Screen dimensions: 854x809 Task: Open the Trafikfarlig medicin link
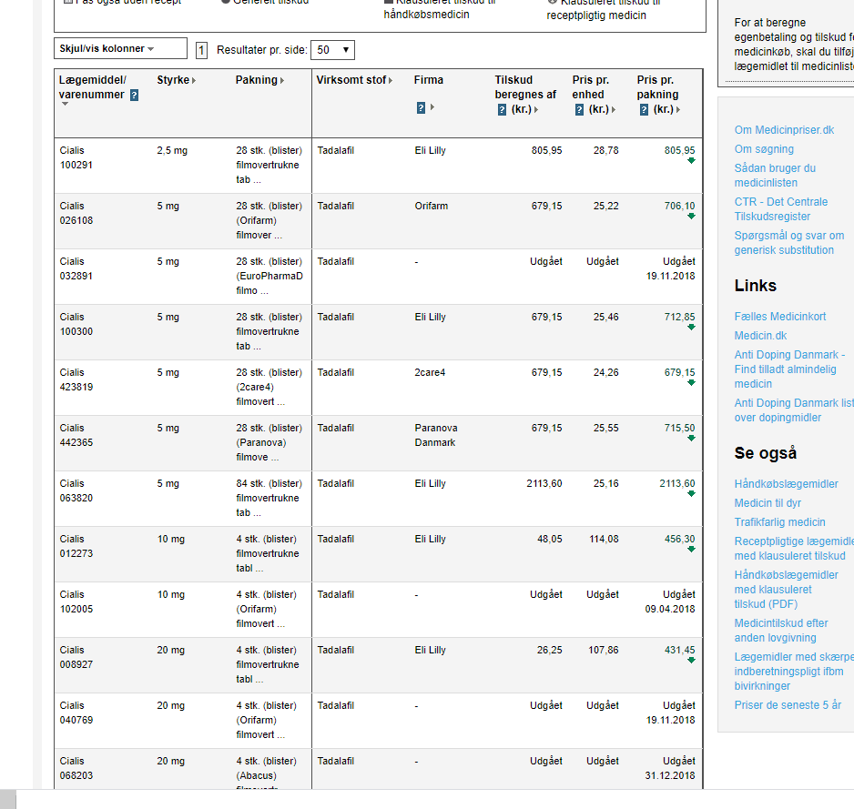(779, 522)
